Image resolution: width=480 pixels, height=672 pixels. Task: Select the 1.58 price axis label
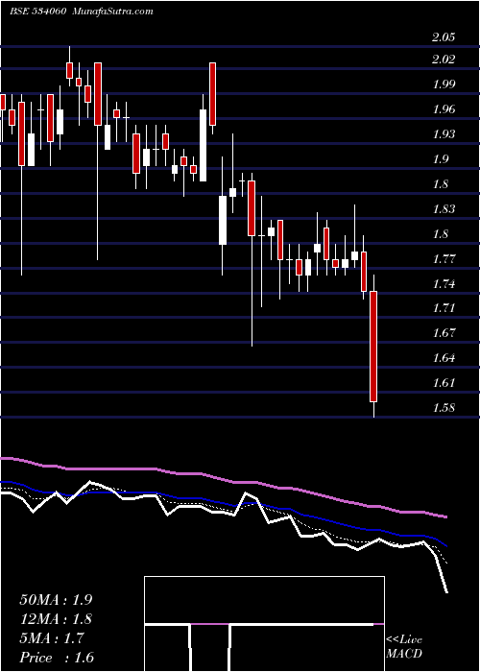coord(444,408)
